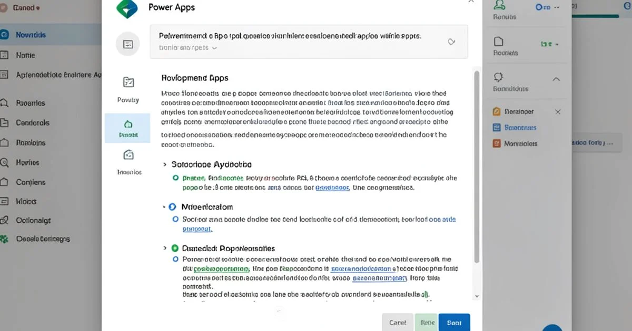
Task: Select the green radio under Sotoorlope Aydootbo
Action: tap(176, 178)
